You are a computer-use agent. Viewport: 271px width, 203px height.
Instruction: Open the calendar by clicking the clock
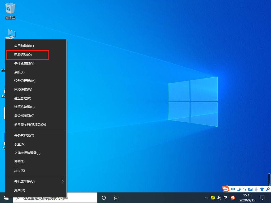[x=247, y=198]
